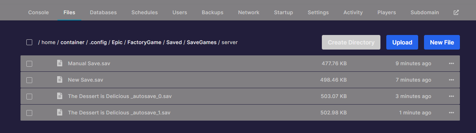Click the '1 minute ago' timestamp
Viewport: 476px width, 133px height.
click(x=415, y=113)
